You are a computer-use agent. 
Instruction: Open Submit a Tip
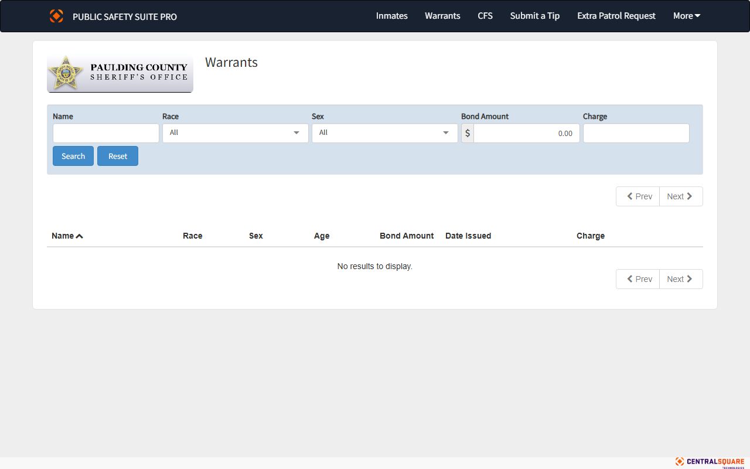[x=535, y=16]
